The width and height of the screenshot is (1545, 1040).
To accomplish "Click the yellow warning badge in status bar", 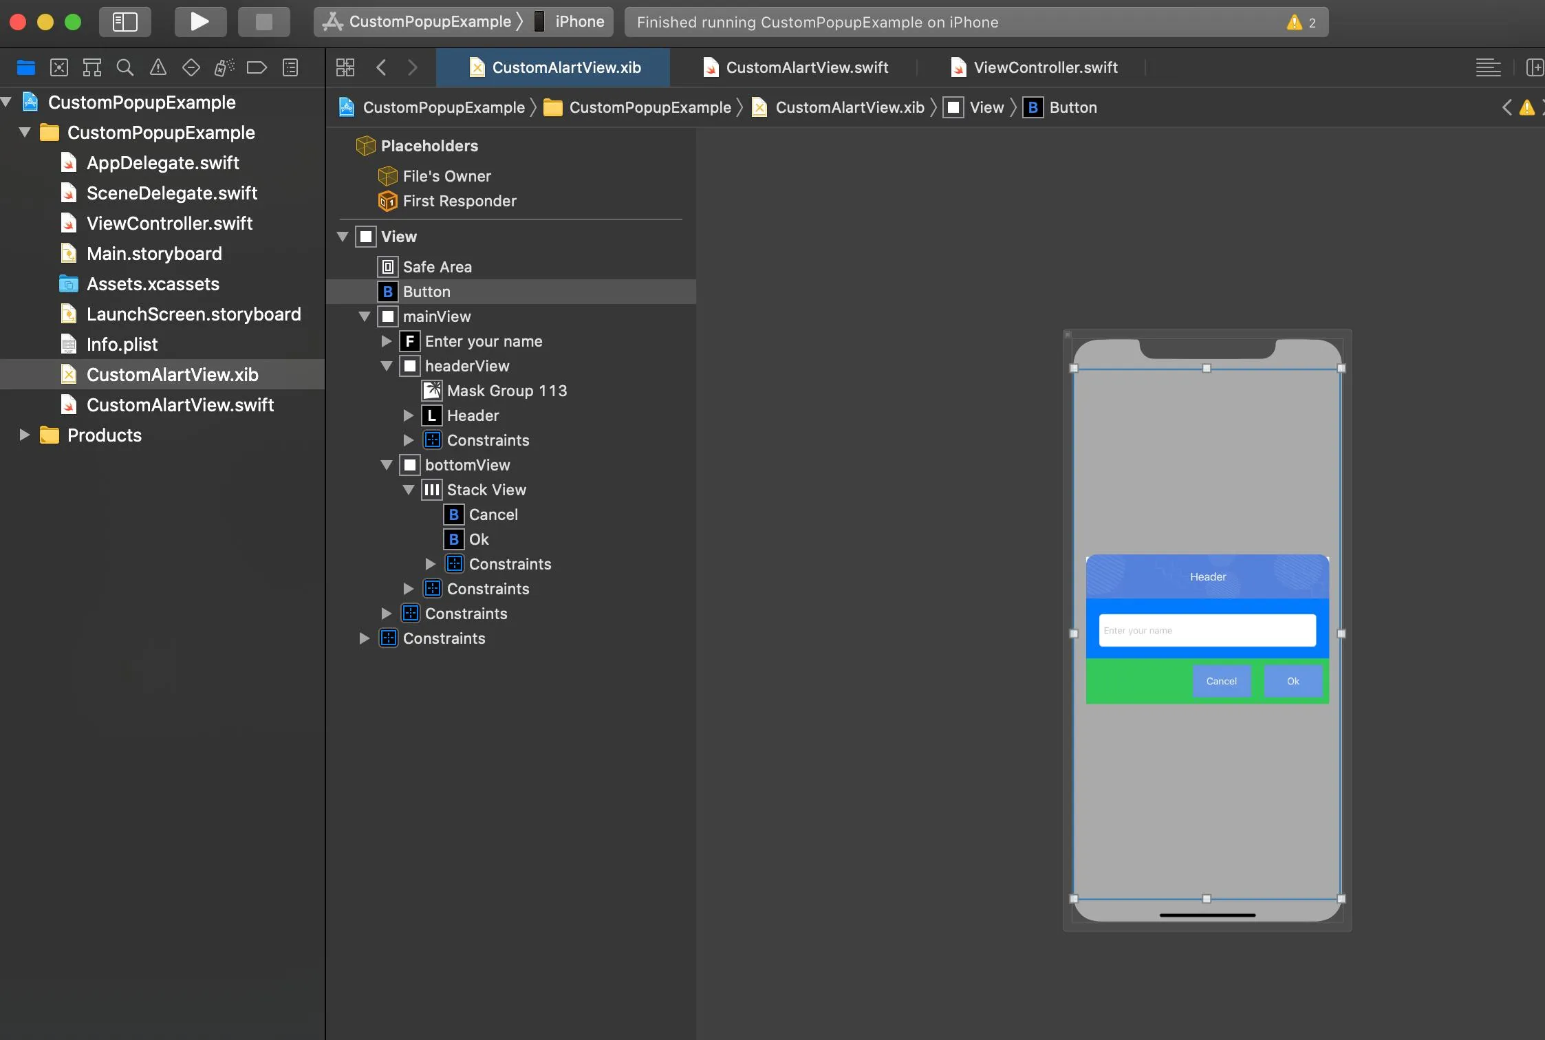I will point(1295,23).
